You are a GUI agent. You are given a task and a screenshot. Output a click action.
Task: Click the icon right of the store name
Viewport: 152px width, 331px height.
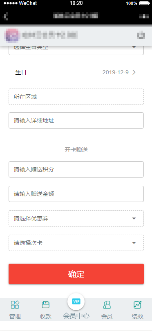point(141,35)
